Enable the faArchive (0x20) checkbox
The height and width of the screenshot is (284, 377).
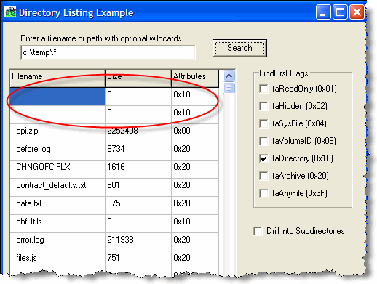tap(263, 176)
